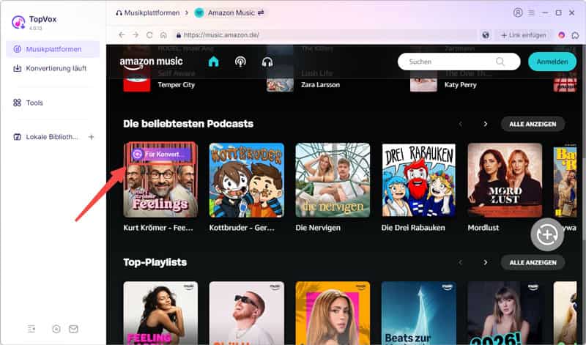Open the Amazon Music library headphones icon
The height and width of the screenshot is (345, 586).
(267, 62)
